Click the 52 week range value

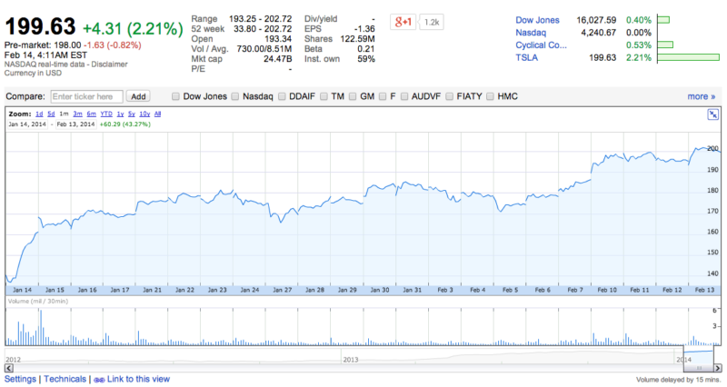click(263, 29)
